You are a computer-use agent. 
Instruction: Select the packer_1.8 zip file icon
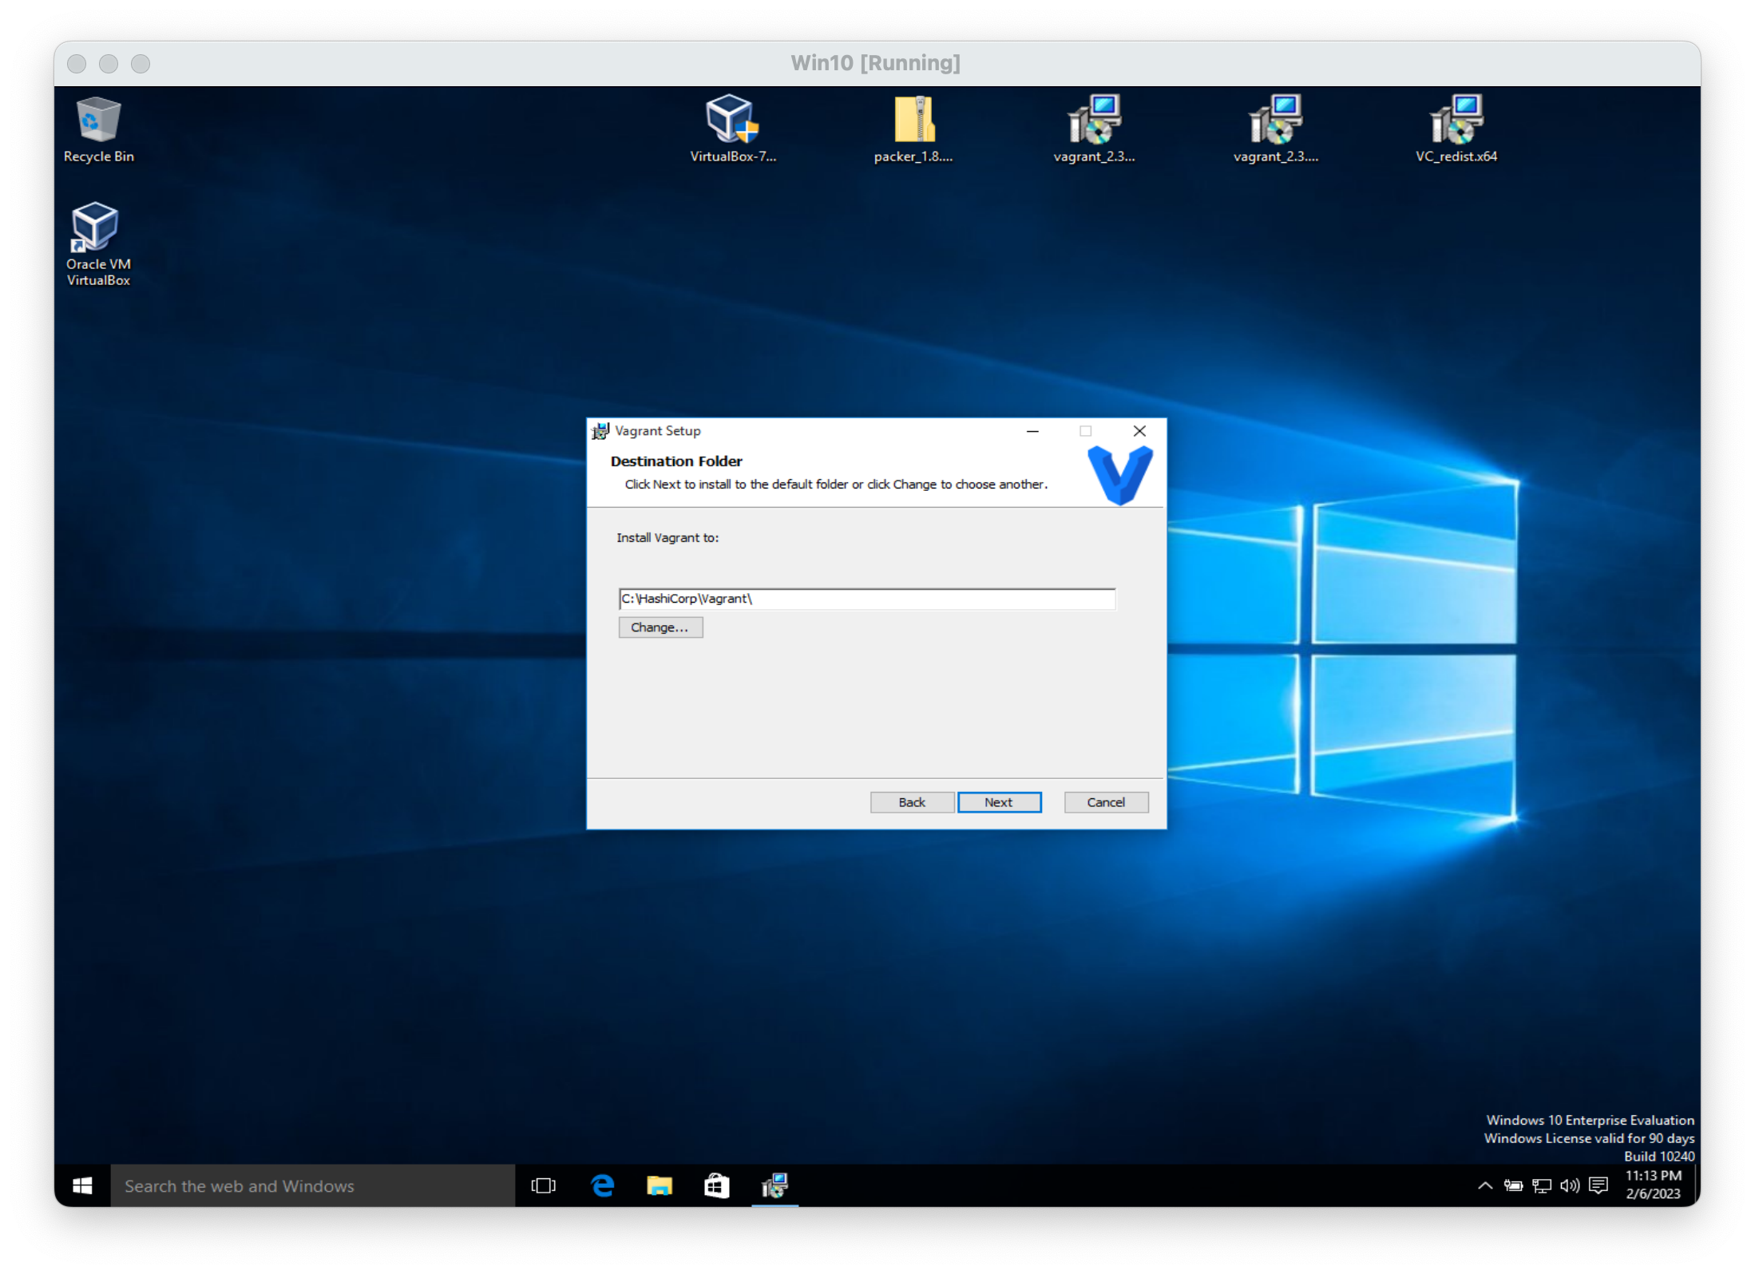[913, 129]
